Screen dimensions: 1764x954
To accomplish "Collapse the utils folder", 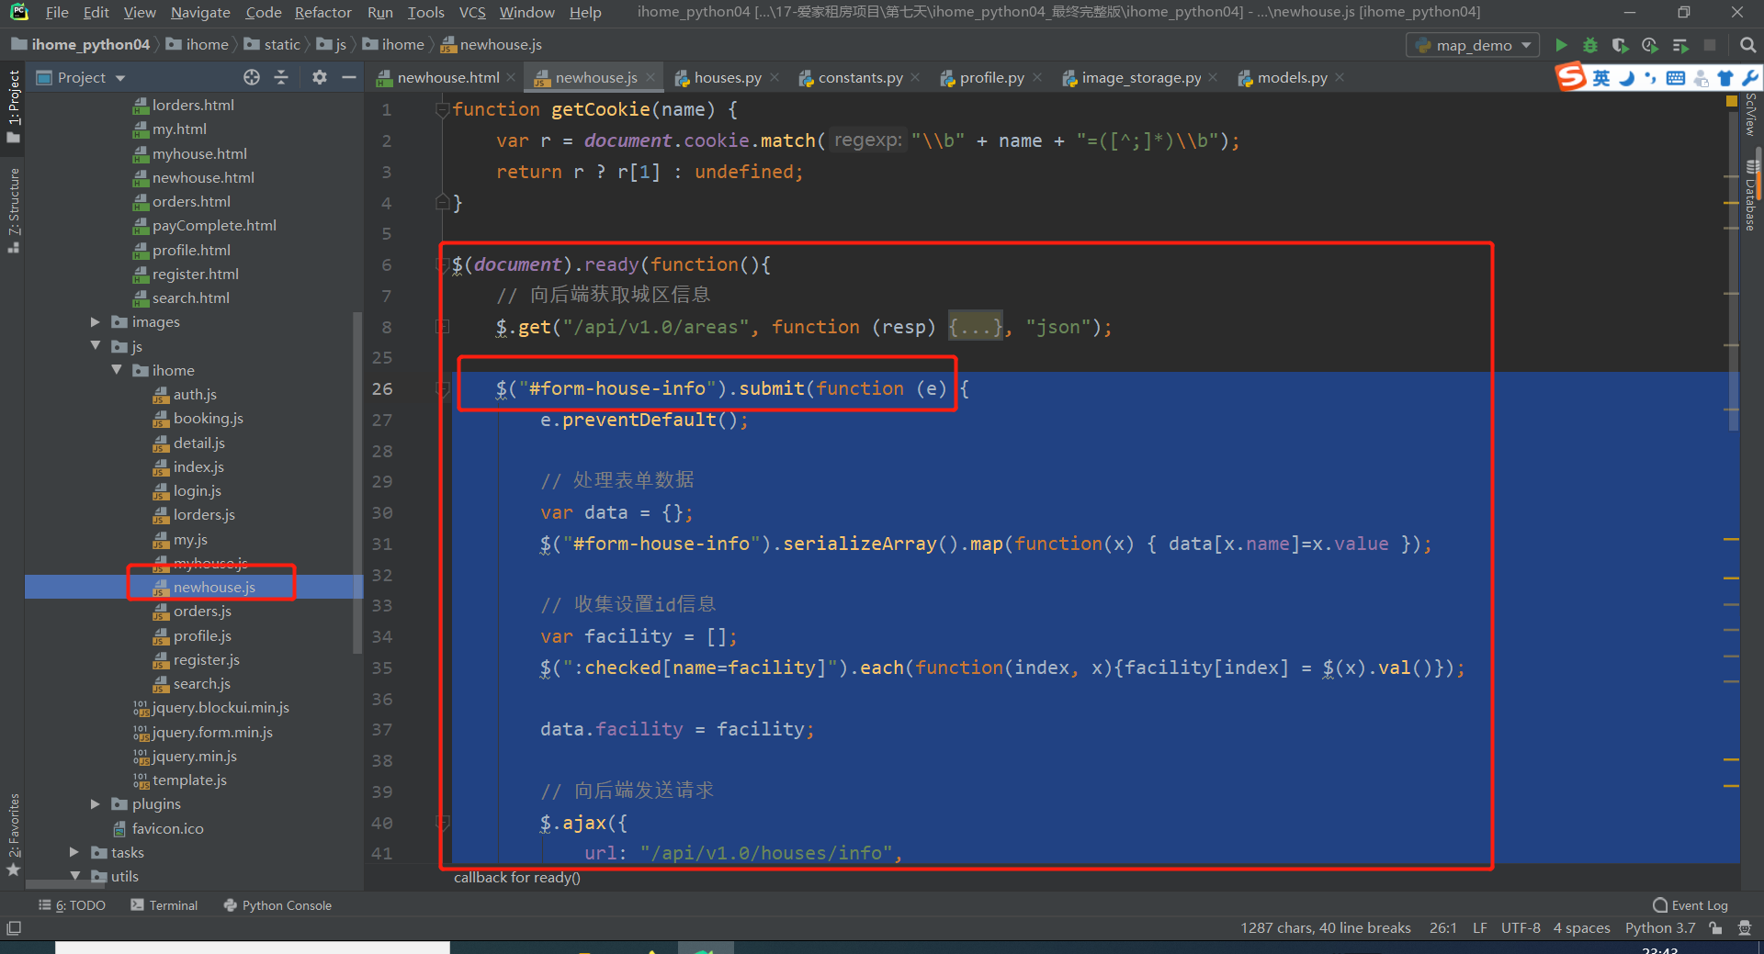I will pos(74,877).
